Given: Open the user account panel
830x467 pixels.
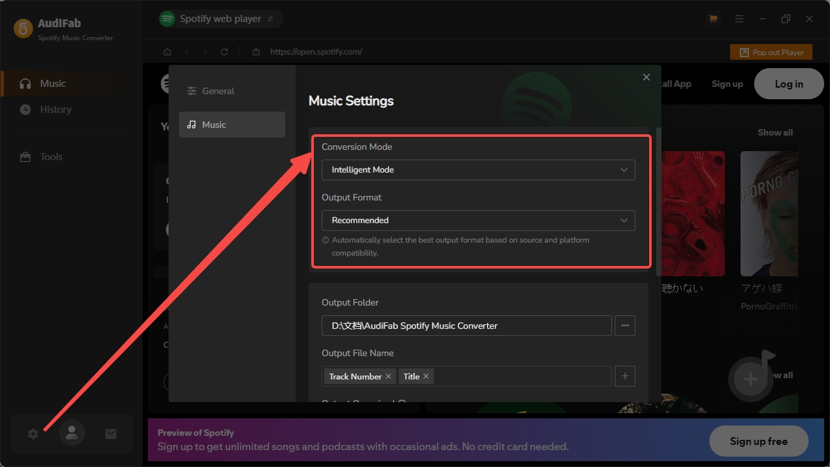Looking at the screenshot, I should click(x=71, y=433).
